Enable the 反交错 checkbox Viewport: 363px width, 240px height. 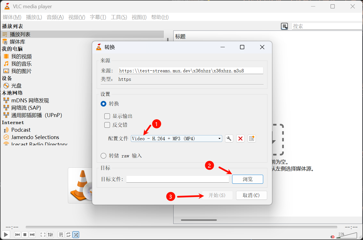pos(107,125)
